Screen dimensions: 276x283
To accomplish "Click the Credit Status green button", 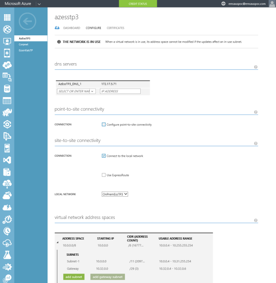I will coord(138,4).
